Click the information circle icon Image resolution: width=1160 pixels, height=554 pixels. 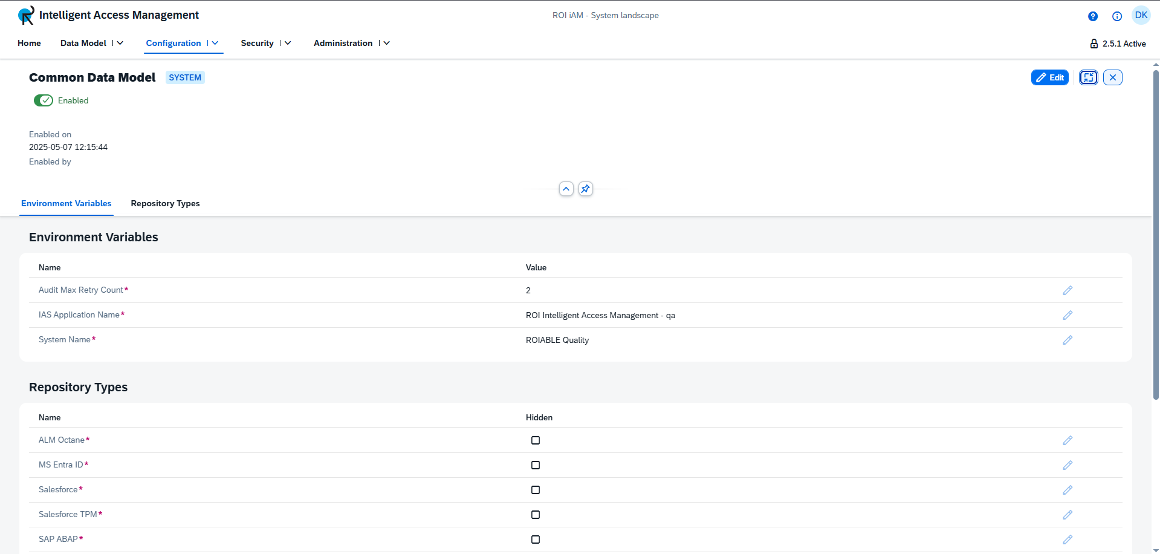(x=1116, y=16)
